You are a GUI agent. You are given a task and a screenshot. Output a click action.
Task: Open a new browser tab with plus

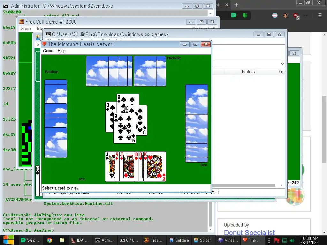pos(236,5)
